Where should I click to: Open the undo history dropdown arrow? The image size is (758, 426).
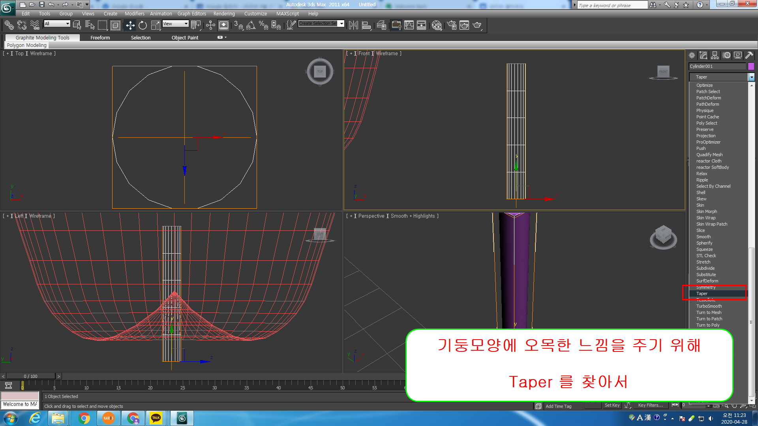pos(58,5)
